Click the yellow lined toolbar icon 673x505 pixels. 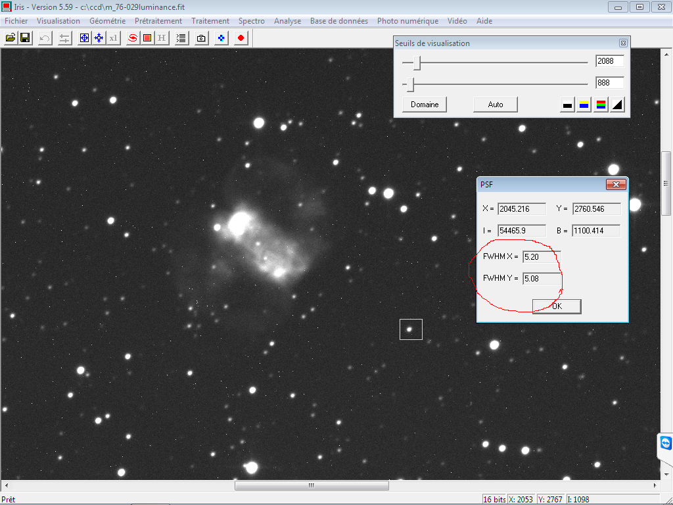pyautogui.click(x=147, y=37)
